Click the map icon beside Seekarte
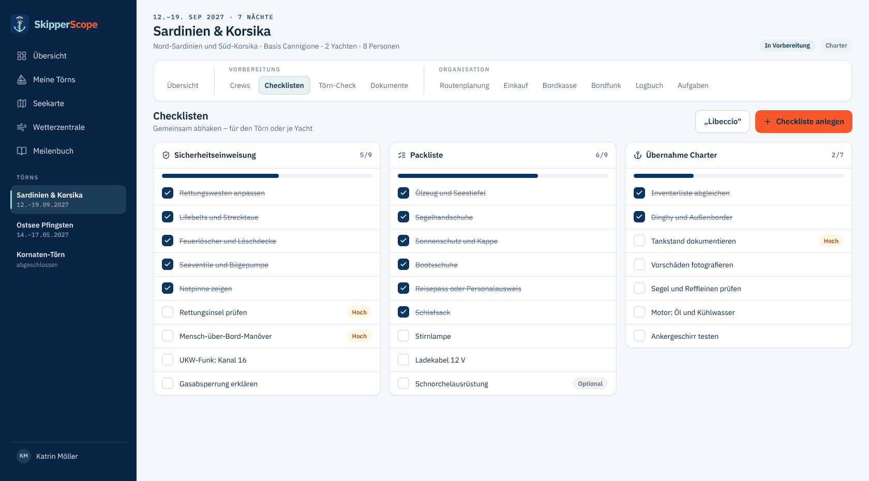 (22, 103)
